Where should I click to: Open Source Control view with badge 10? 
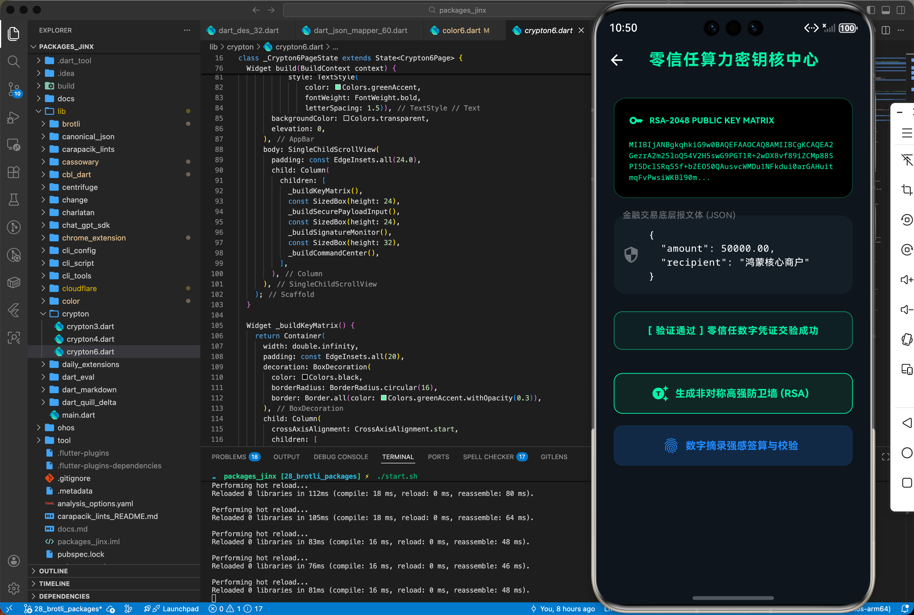tap(13, 89)
